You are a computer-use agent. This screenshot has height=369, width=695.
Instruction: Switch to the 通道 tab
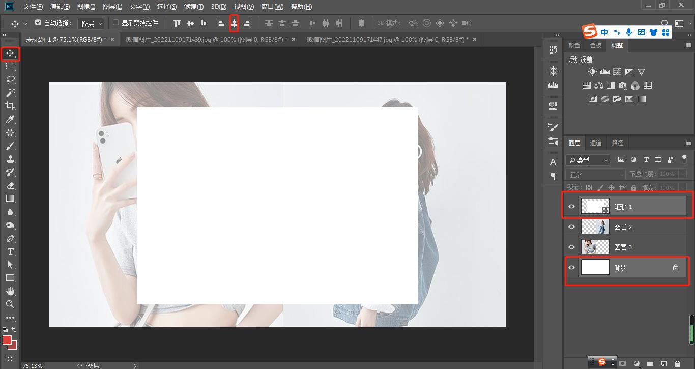click(x=595, y=143)
